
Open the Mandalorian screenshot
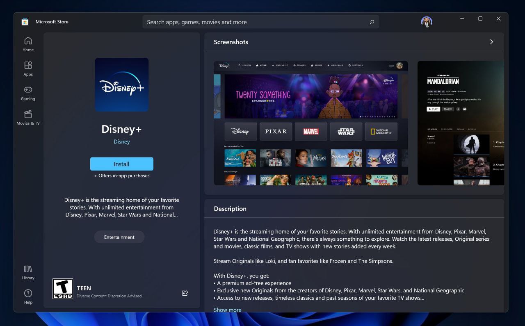pos(461,123)
